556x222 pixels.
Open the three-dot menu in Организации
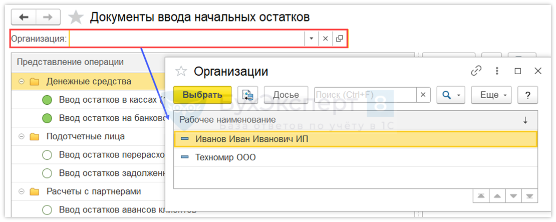tap(497, 71)
